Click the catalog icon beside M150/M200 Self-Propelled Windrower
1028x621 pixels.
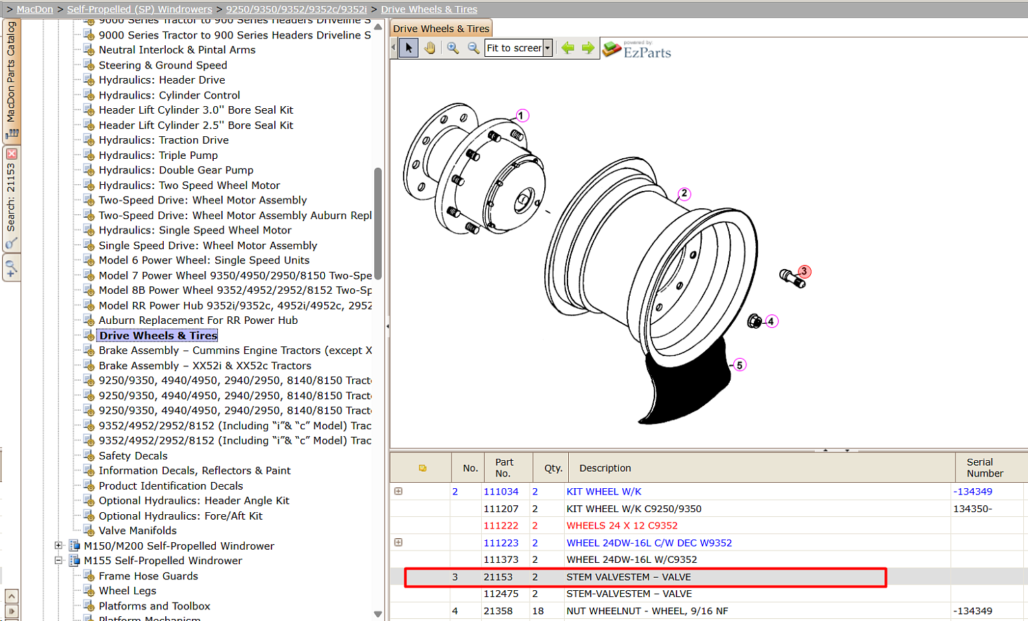(75, 546)
